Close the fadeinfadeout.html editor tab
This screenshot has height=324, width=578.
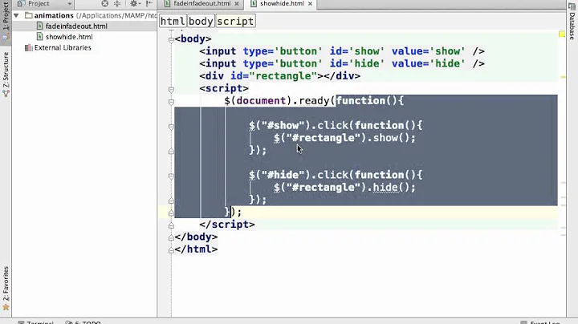[x=237, y=4]
